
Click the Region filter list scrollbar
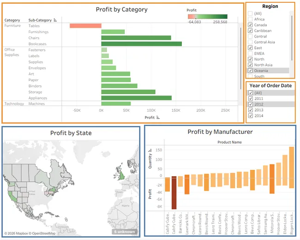[x=292, y=38]
